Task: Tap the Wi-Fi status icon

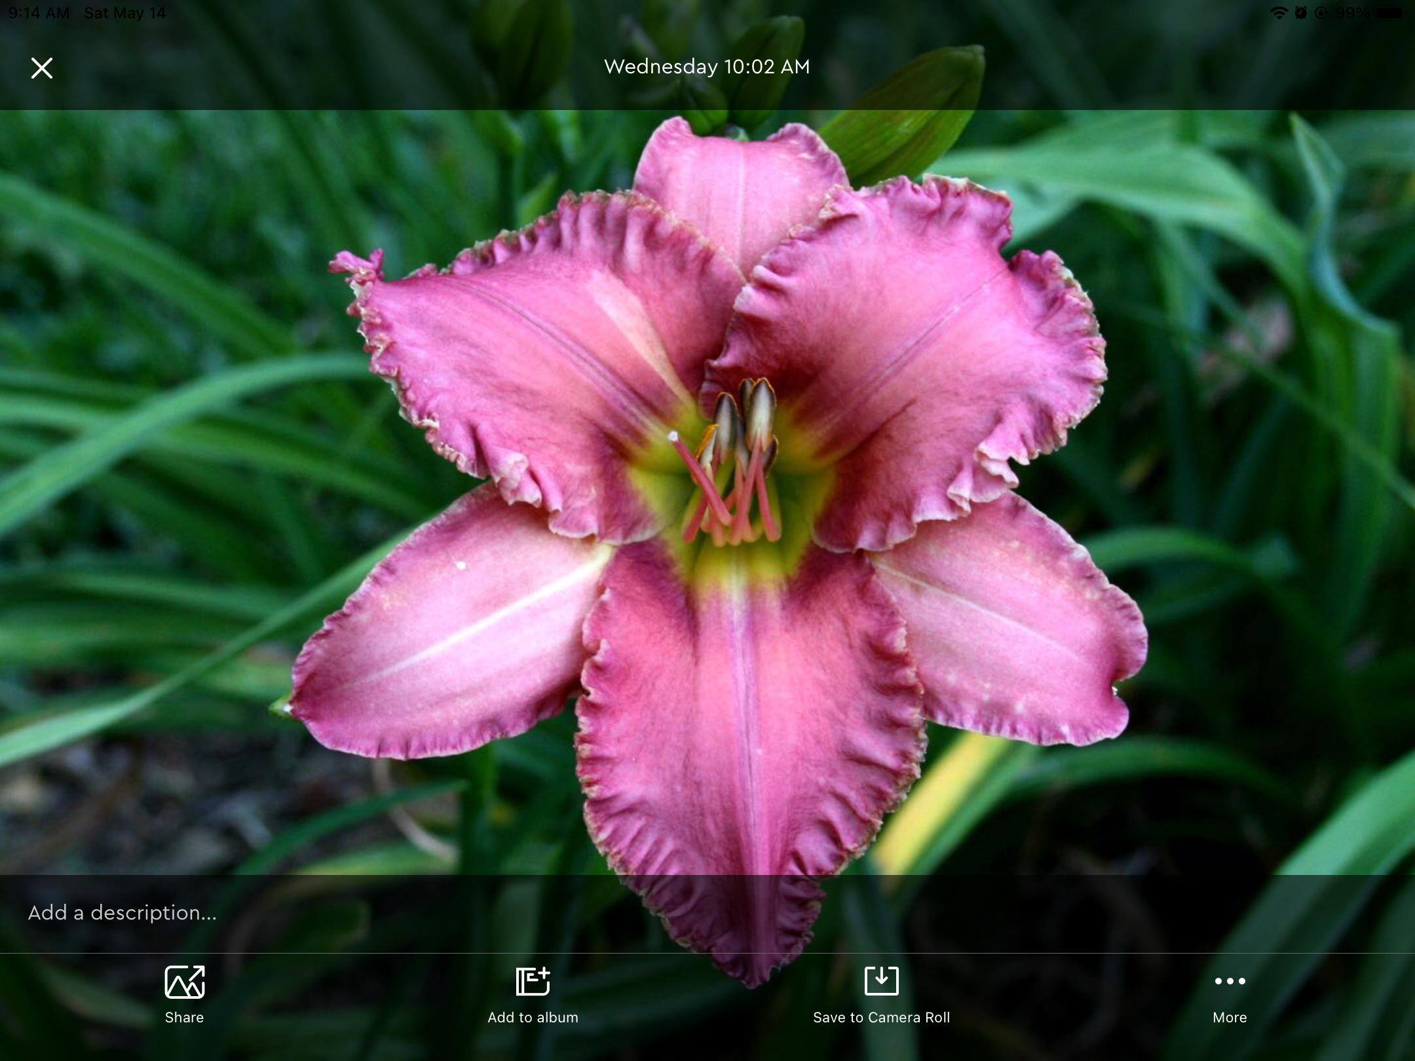Action: pyautogui.click(x=1278, y=13)
